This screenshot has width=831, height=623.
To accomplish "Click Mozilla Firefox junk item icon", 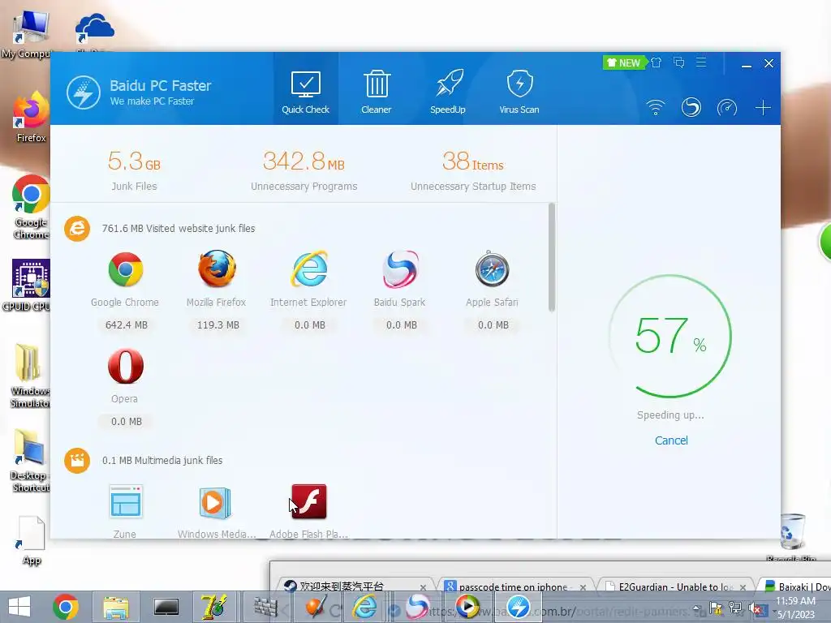I will (217, 269).
